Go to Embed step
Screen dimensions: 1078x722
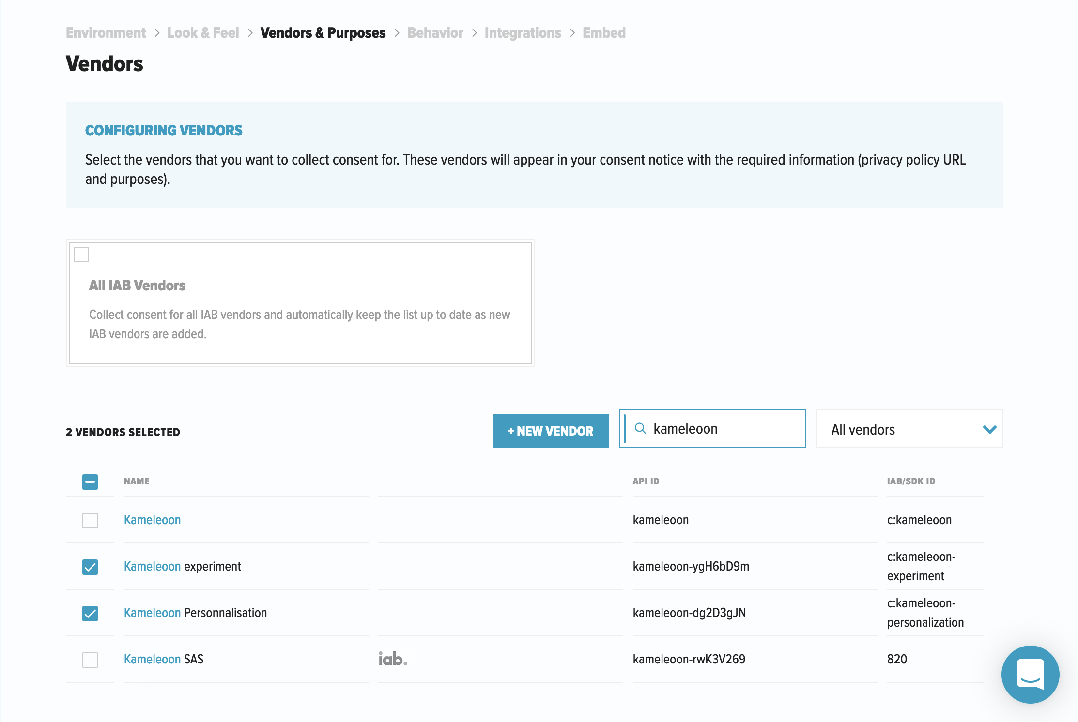pyautogui.click(x=604, y=33)
